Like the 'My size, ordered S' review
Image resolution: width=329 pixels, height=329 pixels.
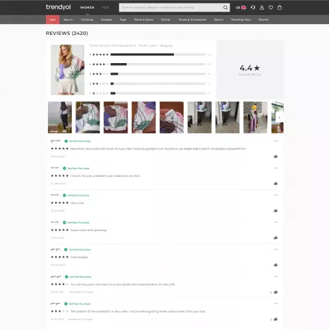[276, 184]
